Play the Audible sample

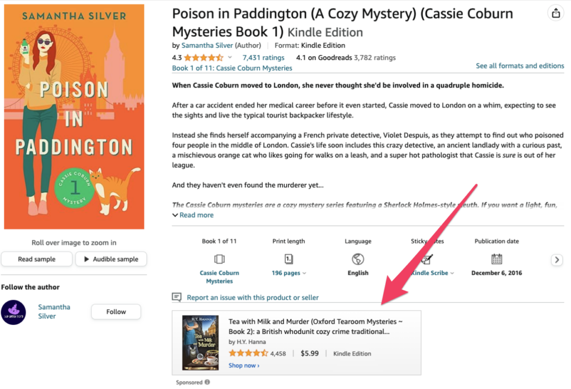[111, 259]
